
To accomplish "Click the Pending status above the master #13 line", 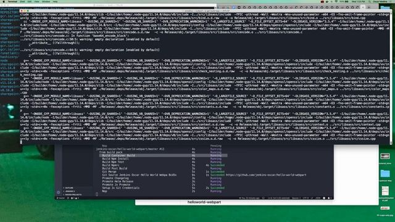I will (216, 146).
